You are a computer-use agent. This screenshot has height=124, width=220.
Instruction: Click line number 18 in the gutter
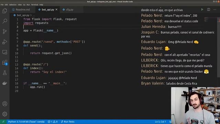(x=16, y=83)
